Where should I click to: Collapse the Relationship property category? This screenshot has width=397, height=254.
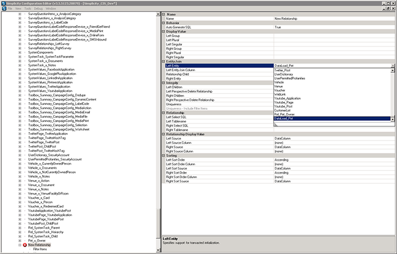pyautogui.click(x=164, y=113)
